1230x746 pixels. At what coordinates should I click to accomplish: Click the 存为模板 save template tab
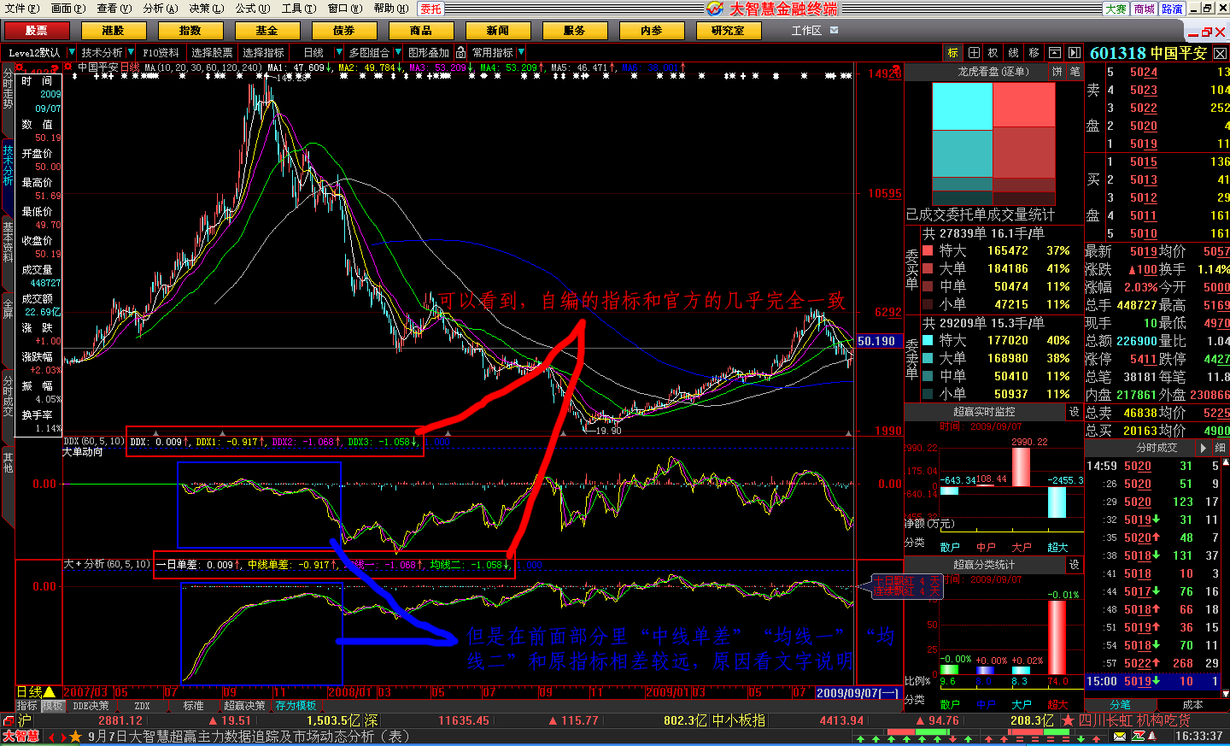(296, 706)
